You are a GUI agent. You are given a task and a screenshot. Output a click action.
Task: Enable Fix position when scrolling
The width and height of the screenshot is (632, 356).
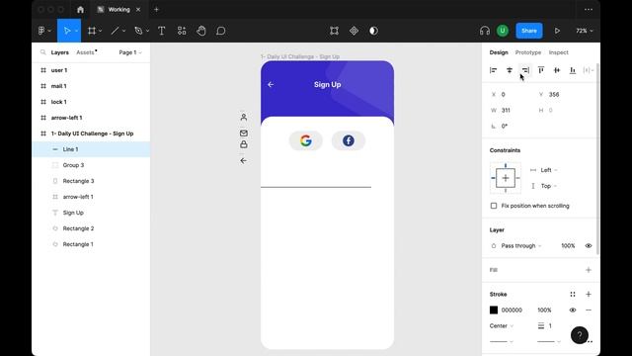pos(494,206)
